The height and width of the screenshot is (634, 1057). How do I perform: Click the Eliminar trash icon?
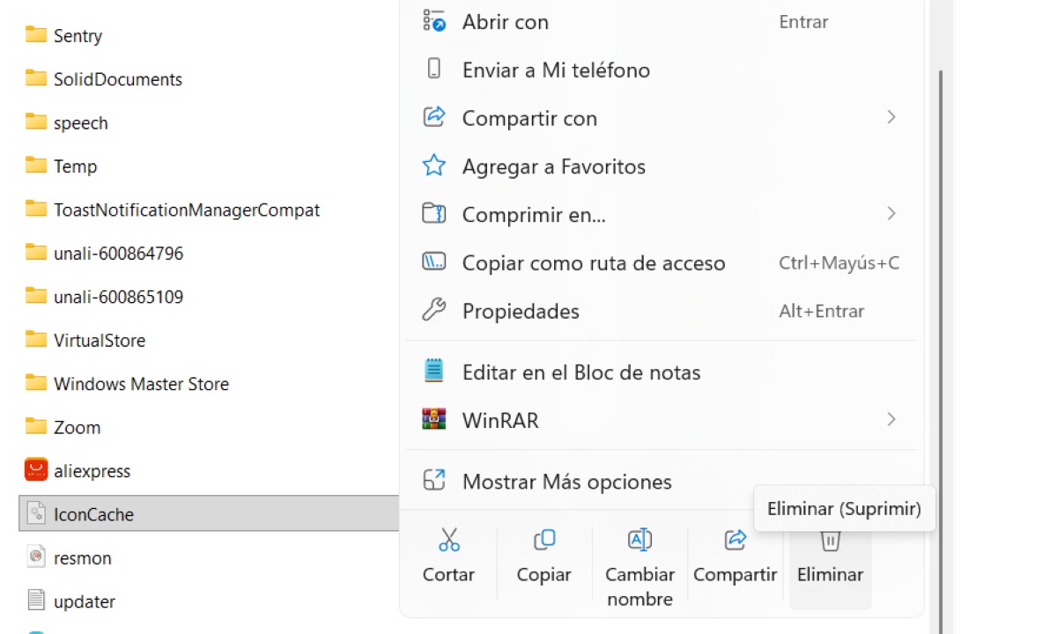pyautogui.click(x=830, y=540)
